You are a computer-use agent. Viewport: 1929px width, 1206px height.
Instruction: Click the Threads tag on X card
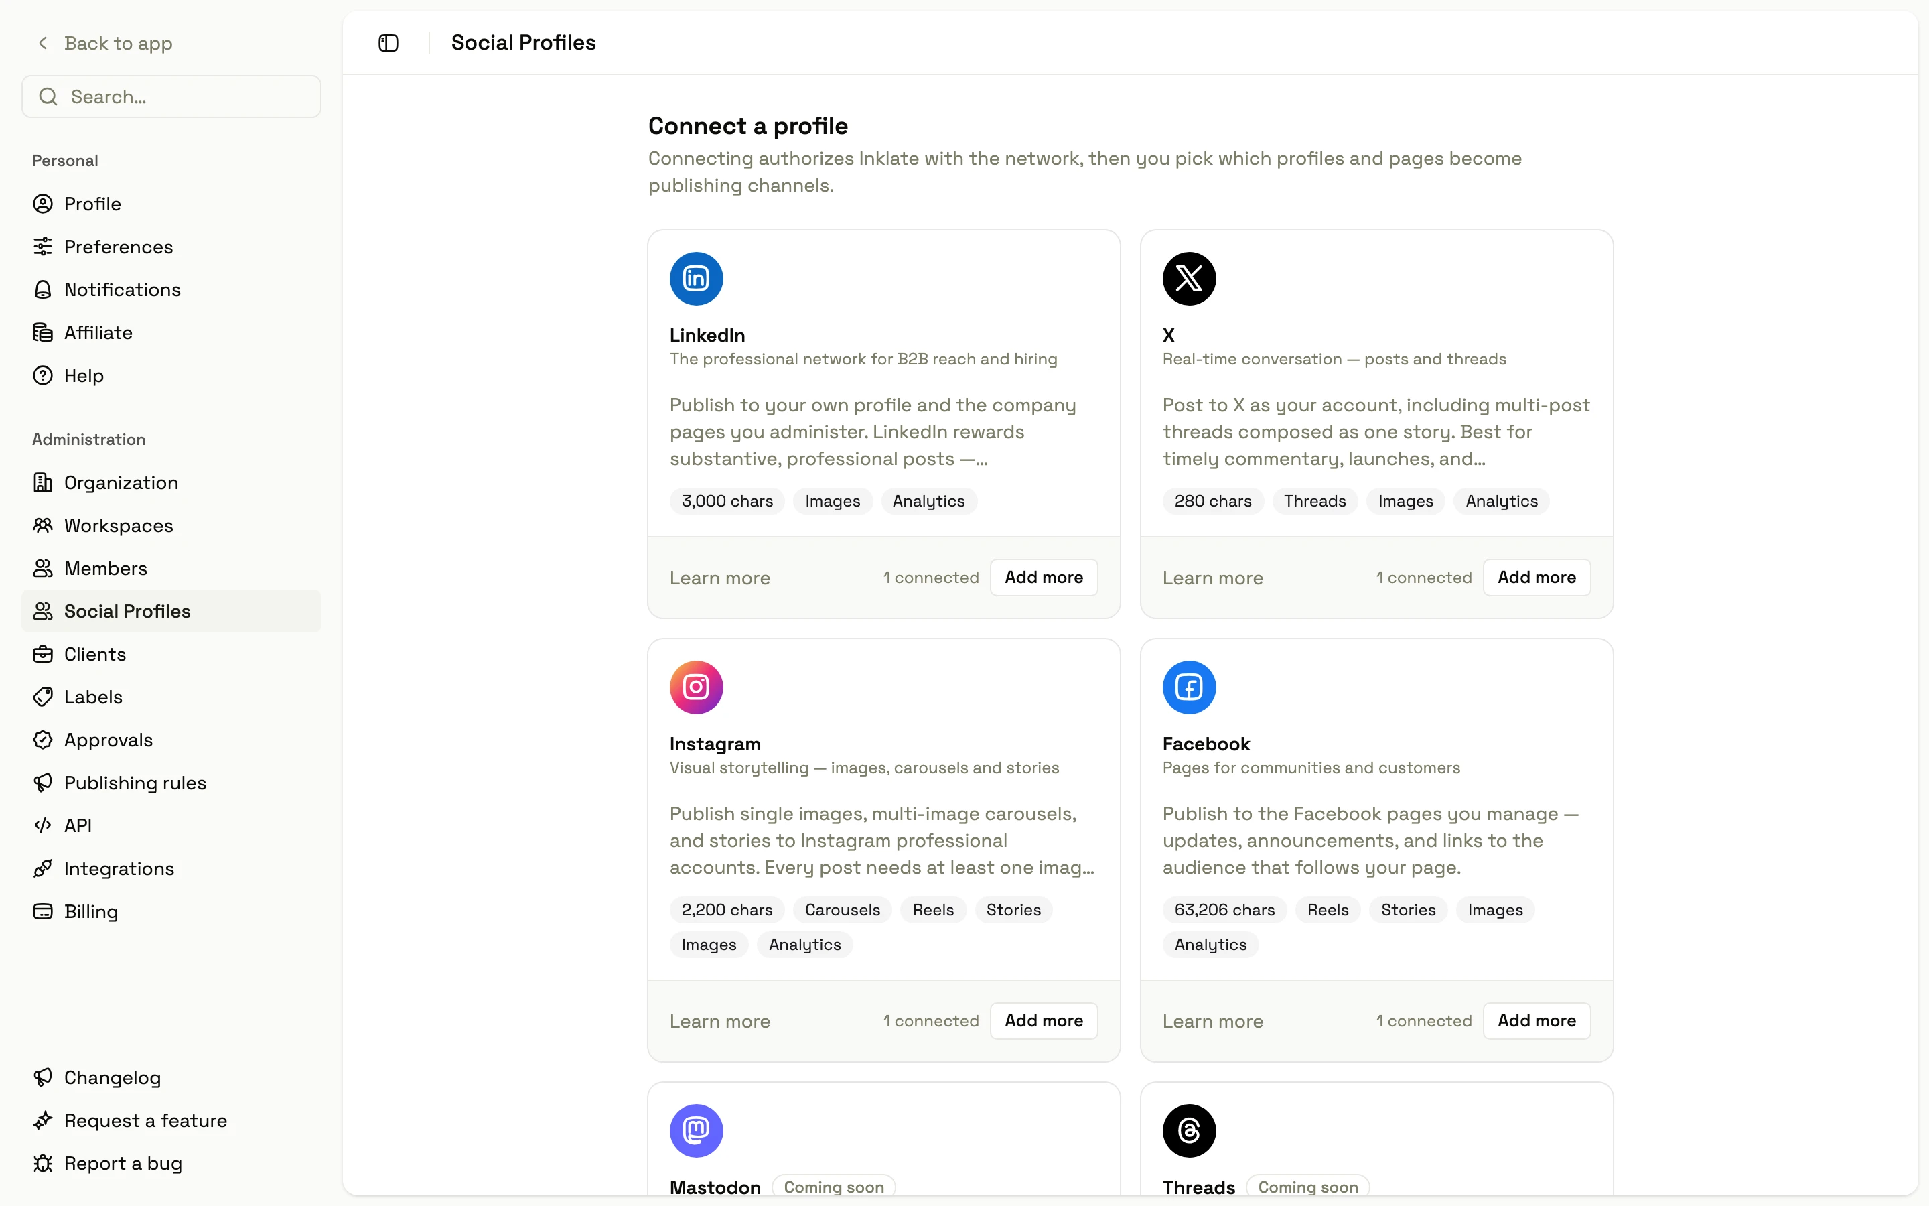[1314, 501]
